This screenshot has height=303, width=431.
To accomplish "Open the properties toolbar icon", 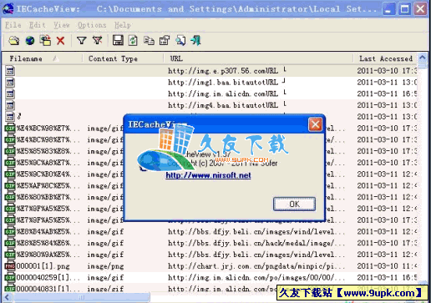I will (x=165, y=41).
